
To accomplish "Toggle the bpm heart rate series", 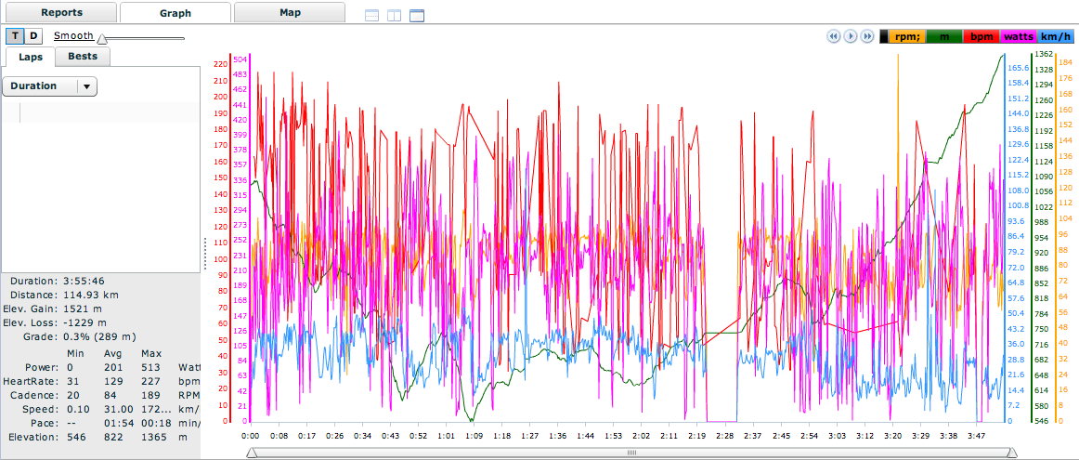I will point(981,36).
